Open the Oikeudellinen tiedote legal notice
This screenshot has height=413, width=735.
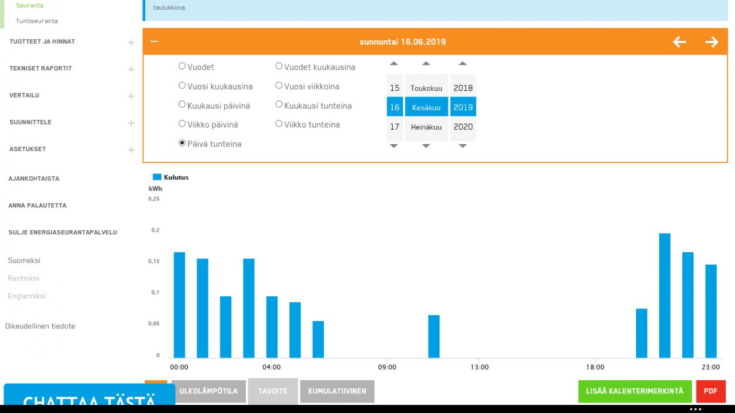(x=40, y=326)
